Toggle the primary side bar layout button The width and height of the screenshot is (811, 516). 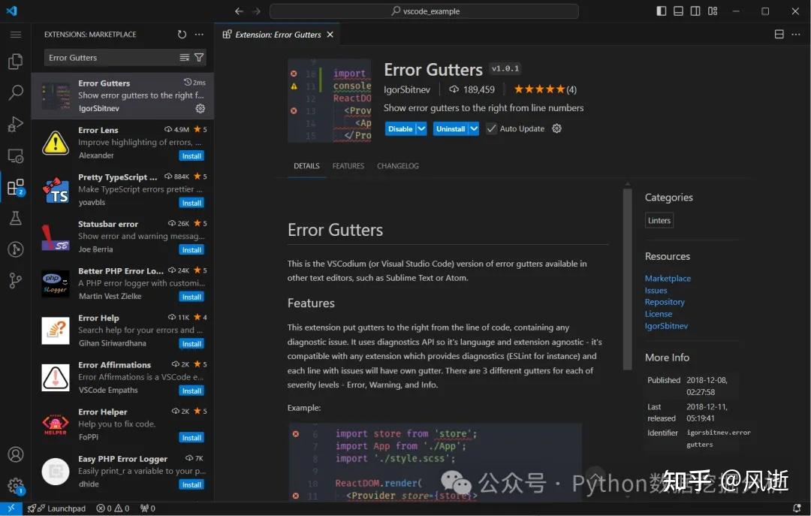tap(661, 11)
